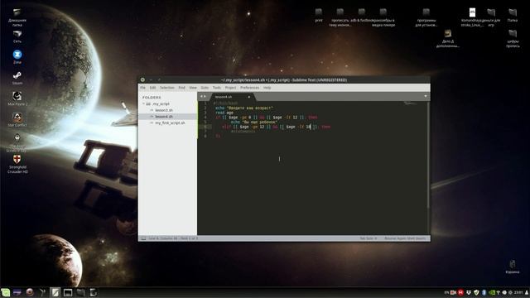
Task: Toggle the side bar via status bar icon
Action: 143,238
